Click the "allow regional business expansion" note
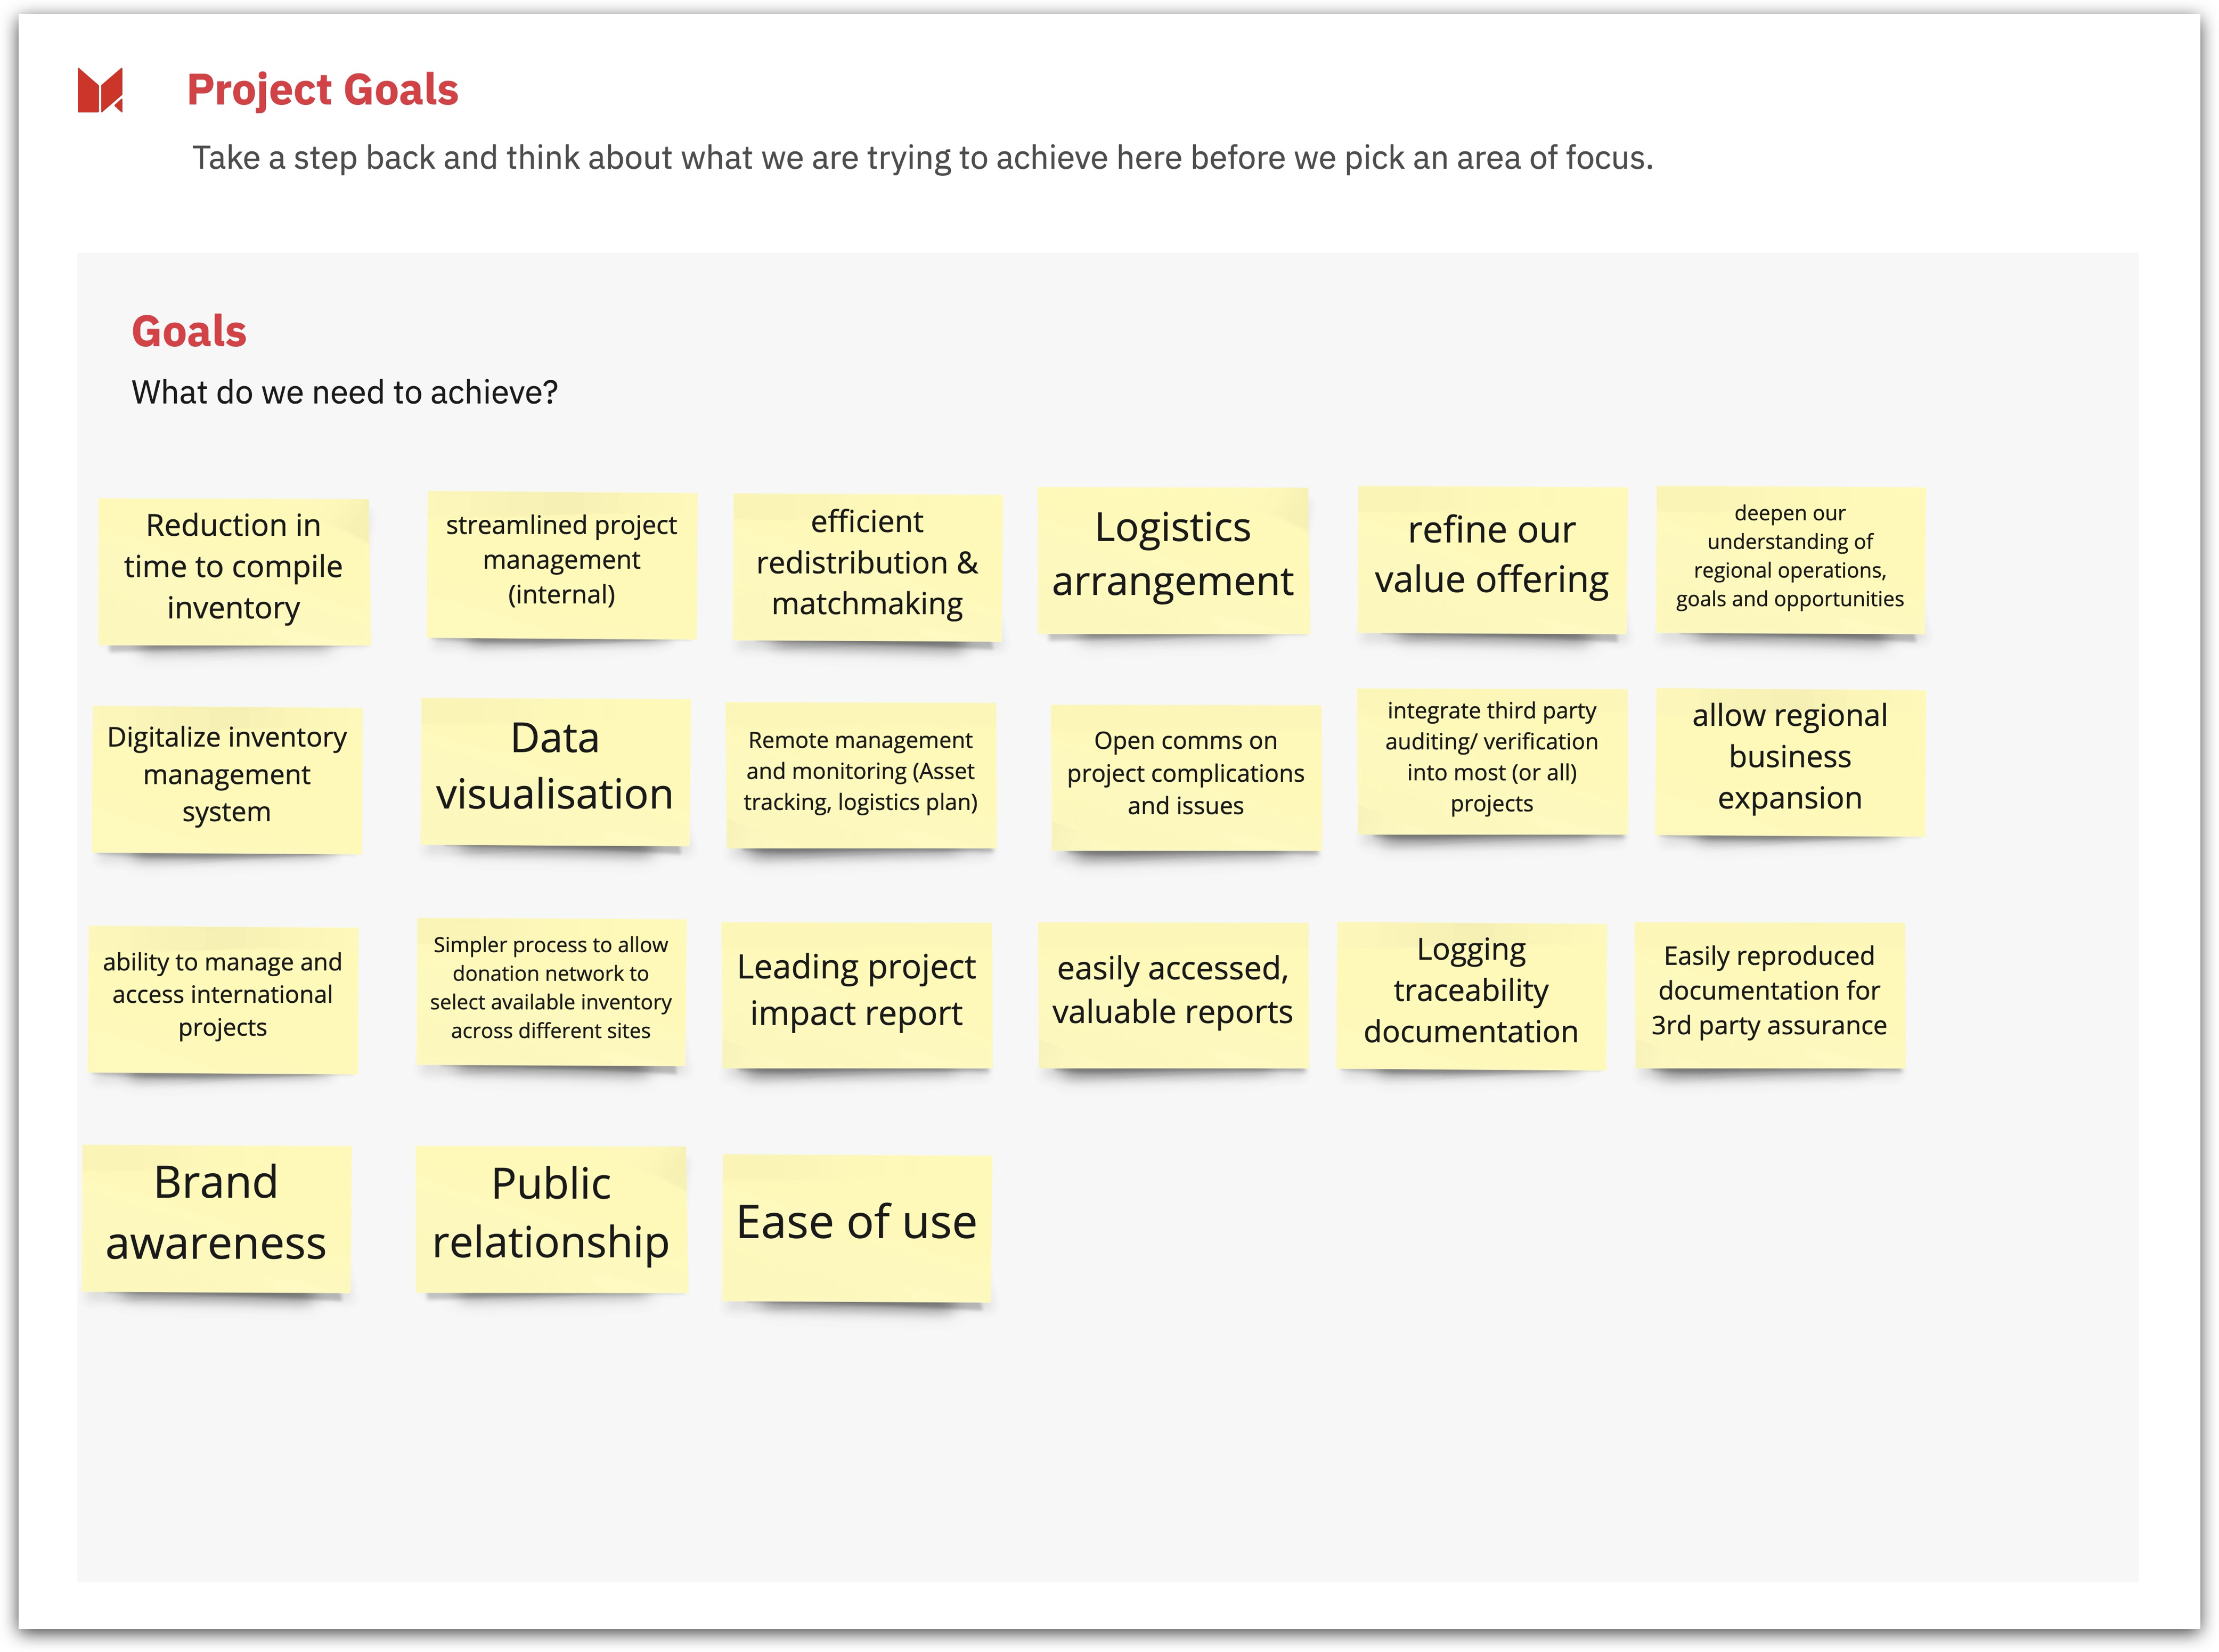 [1789, 760]
